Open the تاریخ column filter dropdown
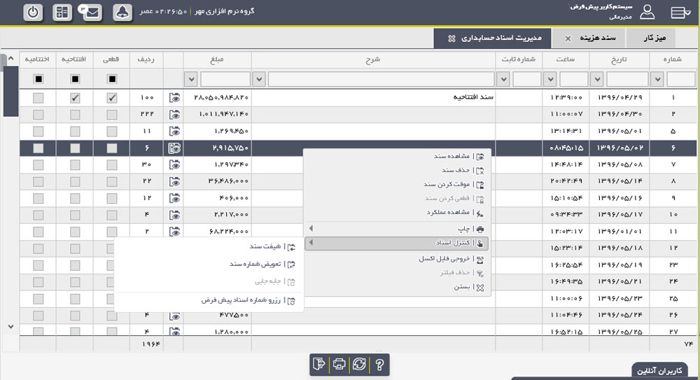The image size is (700, 380). pos(596,78)
